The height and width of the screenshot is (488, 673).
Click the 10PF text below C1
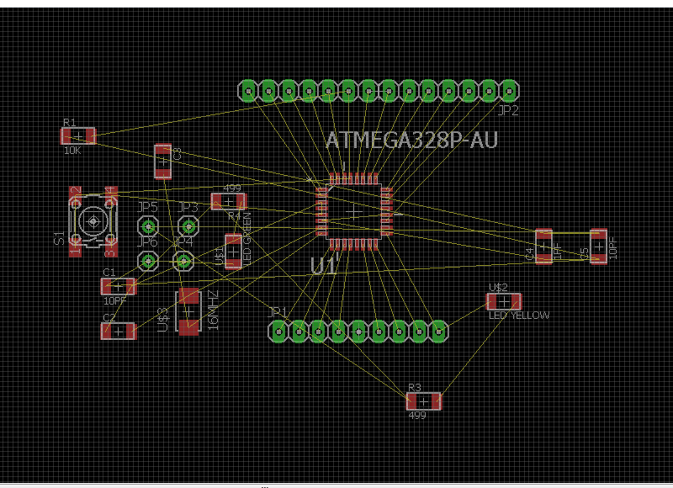(x=114, y=301)
